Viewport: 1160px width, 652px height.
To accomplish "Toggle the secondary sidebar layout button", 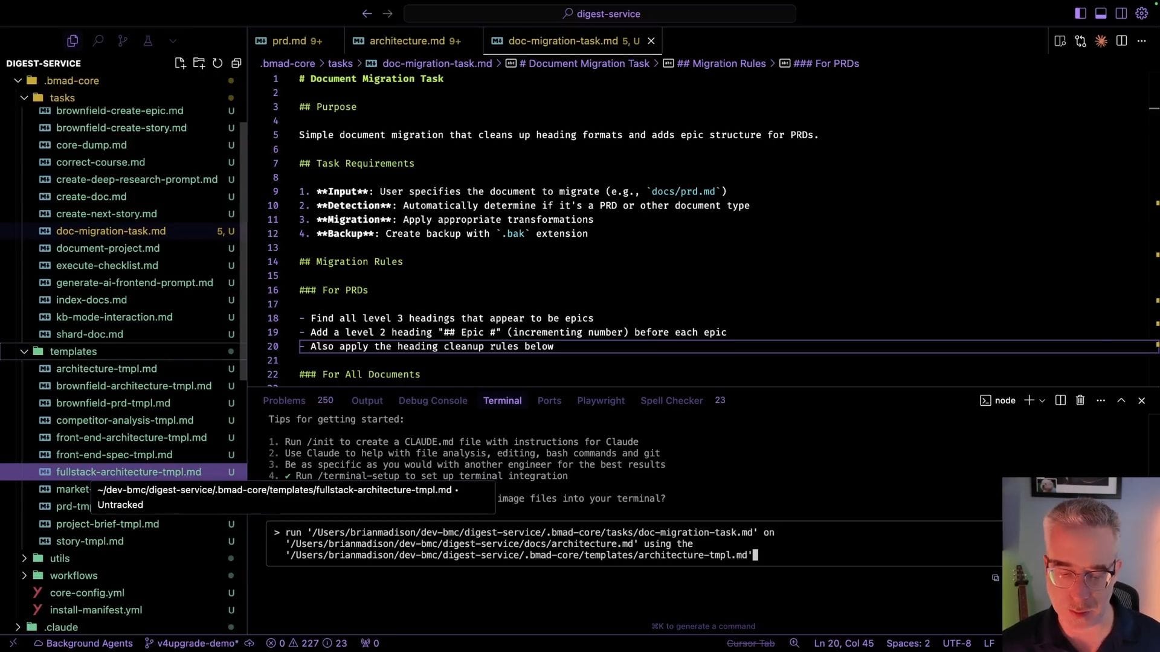I will 1121,13.
